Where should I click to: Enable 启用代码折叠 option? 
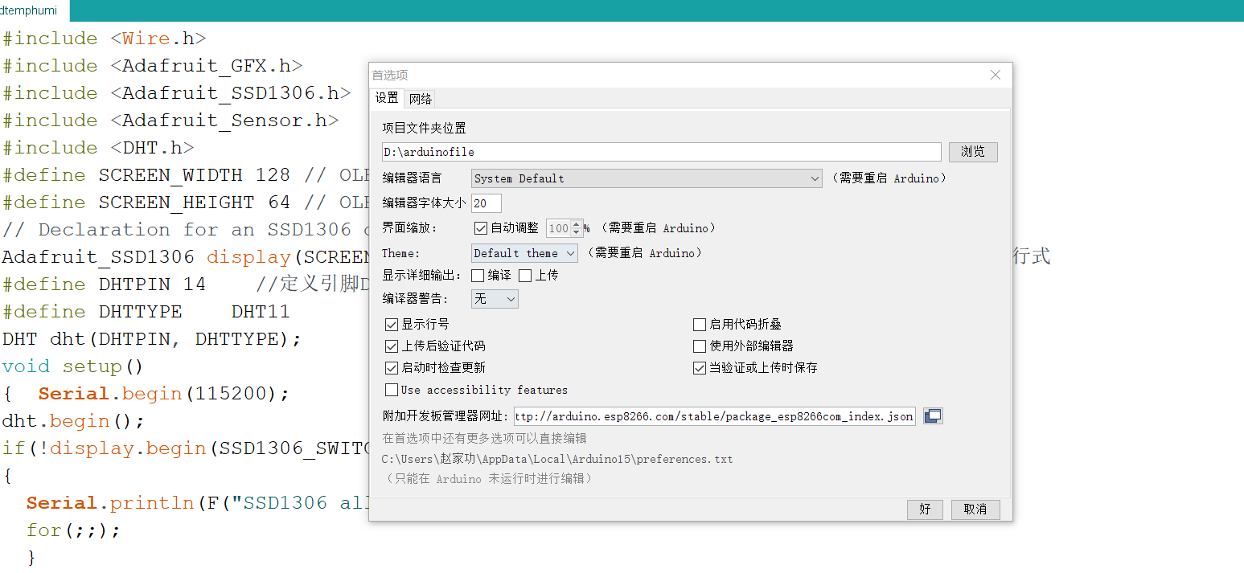700,325
